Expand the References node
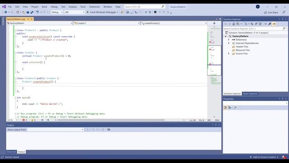 coord(229,40)
